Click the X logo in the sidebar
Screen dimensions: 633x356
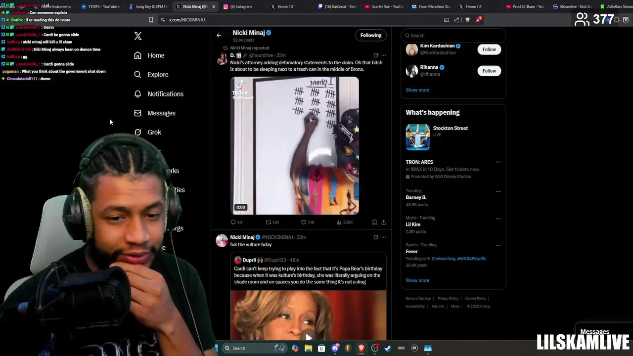[x=138, y=36]
